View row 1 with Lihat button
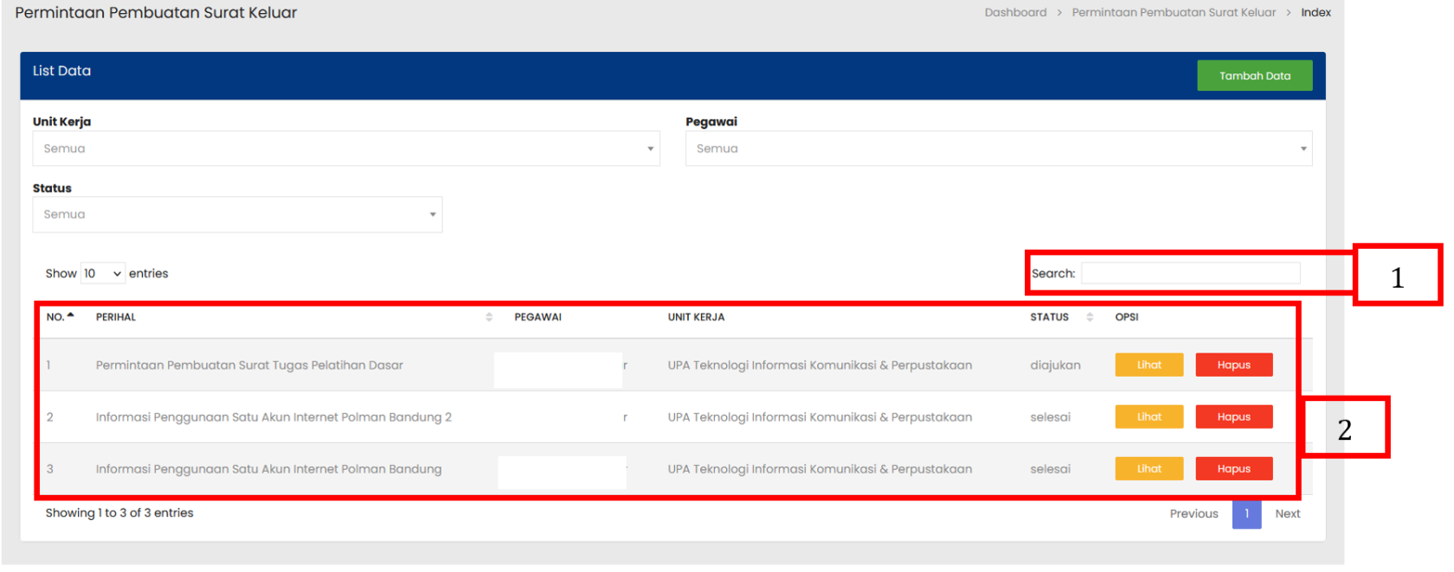This screenshot has width=1454, height=572. tap(1148, 365)
